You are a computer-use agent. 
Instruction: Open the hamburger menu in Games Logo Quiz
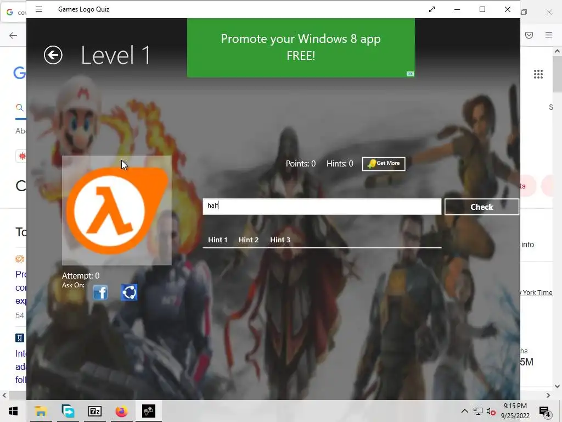click(x=39, y=9)
